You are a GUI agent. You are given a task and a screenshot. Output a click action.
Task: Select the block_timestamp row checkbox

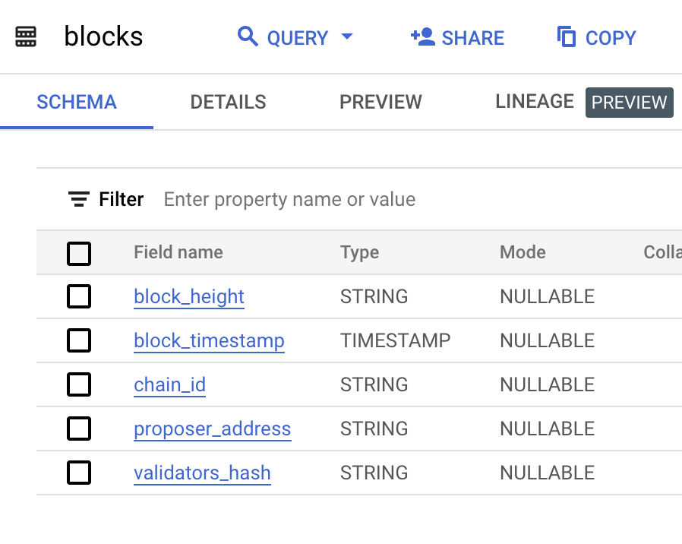tap(79, 340)
